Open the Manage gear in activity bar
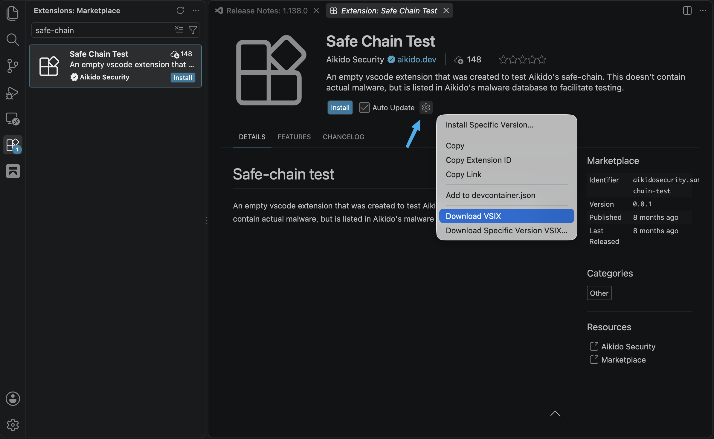 (x=13, y=425)
